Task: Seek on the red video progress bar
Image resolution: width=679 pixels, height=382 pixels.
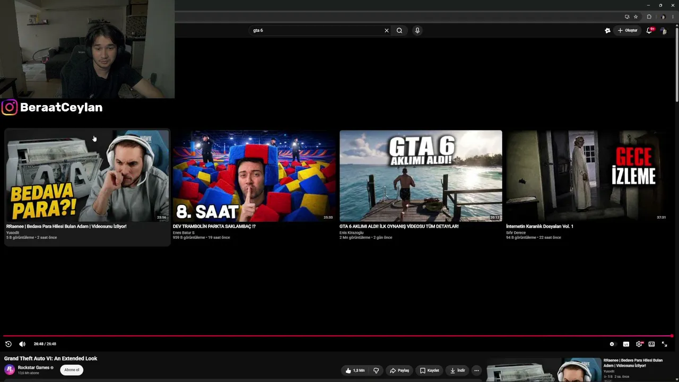Action: (x=338, y=336)
